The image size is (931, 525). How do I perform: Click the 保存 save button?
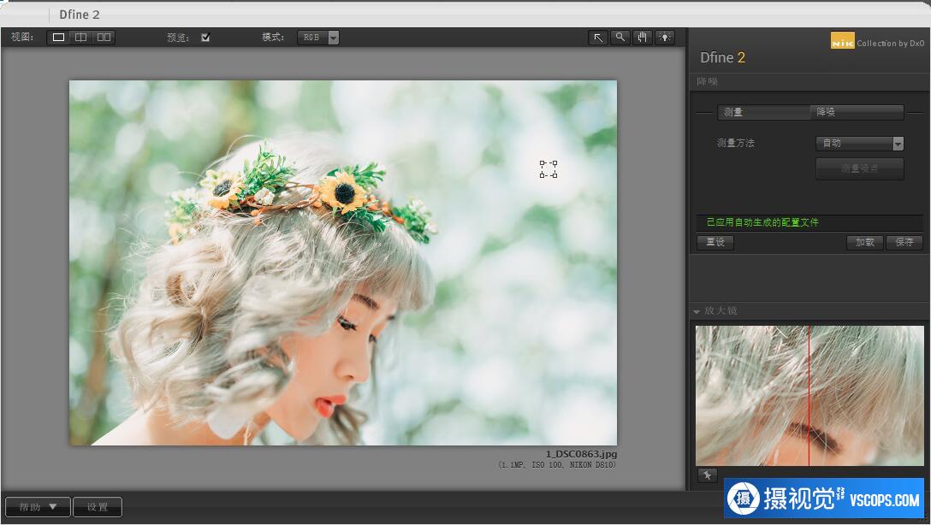coord(904,242)
